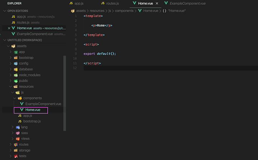258x160 pixels.
Task: Click the components breadcrumb segment
Action: pos(124,11)
